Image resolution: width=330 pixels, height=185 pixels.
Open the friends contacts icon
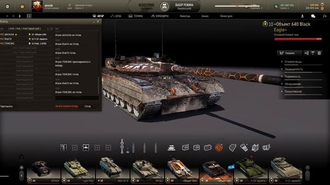pos(303,16)
